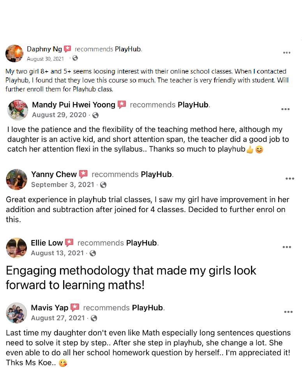Open Yanny Chew's profile photo
This screenshot has height=372, width=302.
click(x=16, y=179)
